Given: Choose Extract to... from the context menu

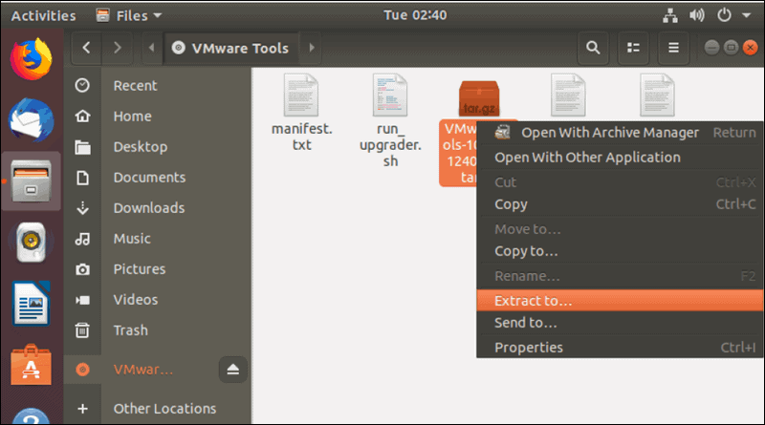Looking at the screenshot, I should click(x=620, y=301).
